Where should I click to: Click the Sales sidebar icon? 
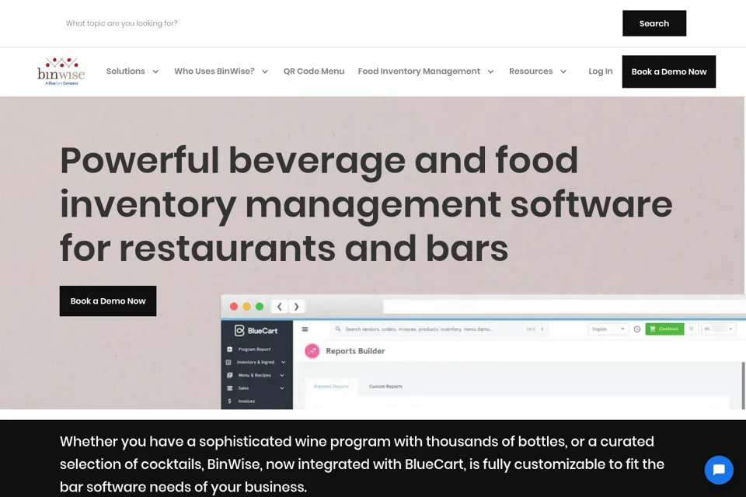click(x=230, y=388)
